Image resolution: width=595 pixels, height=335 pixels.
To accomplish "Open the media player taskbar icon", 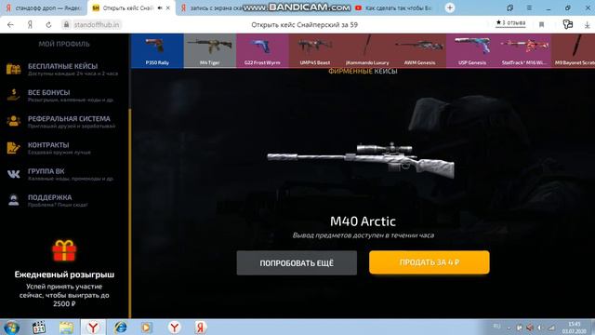I will tap(147, 328).
